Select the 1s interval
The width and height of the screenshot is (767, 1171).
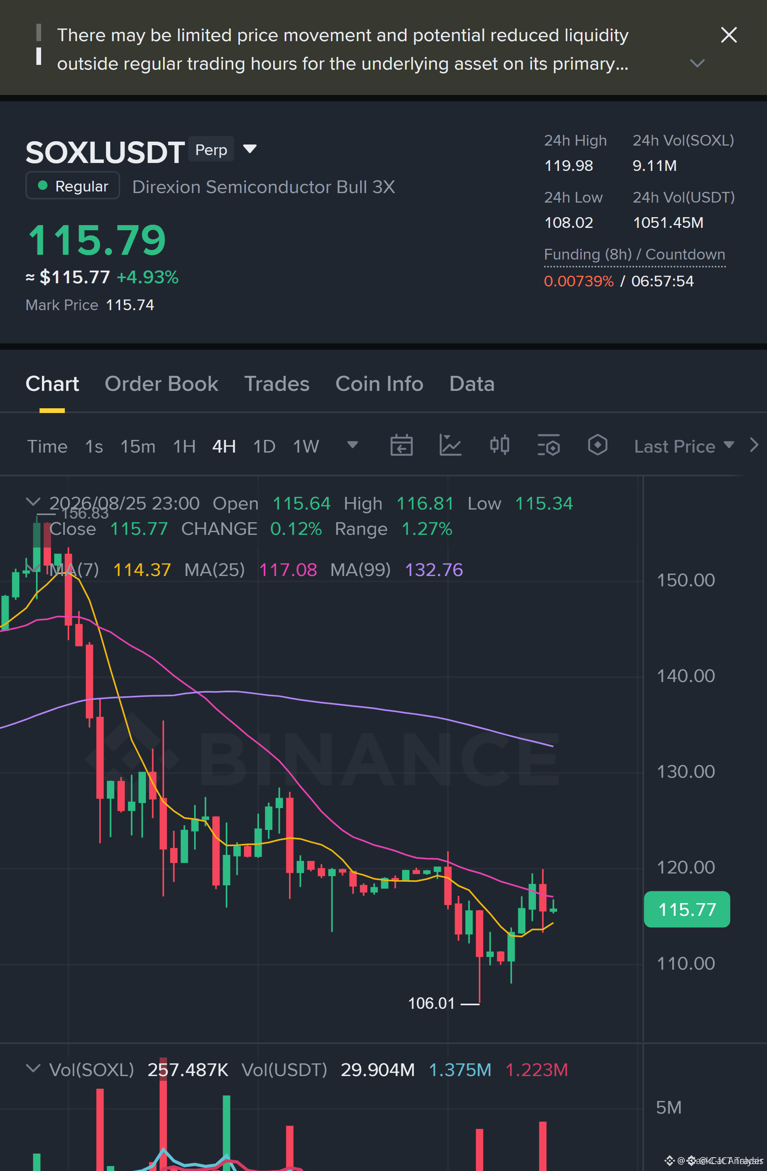[94, 446]
